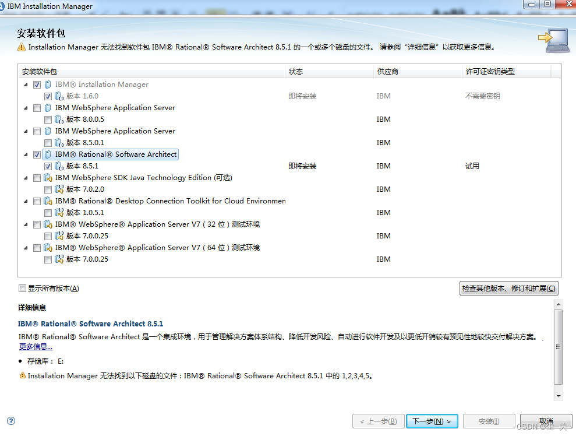Collapse the 64 位测试环境 tree node
Screen dimensions: 576x436
click(x=25, y=247)
